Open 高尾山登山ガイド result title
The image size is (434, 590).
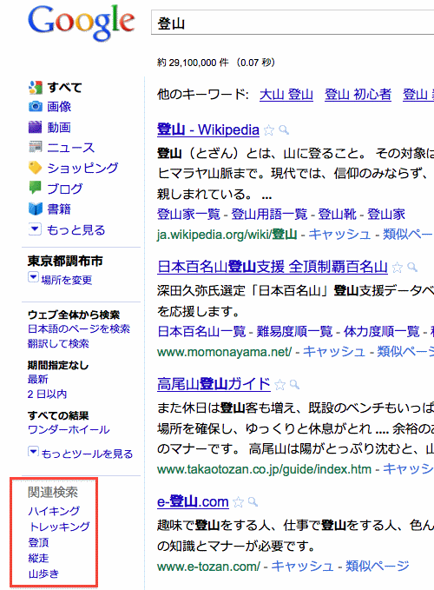214,384
